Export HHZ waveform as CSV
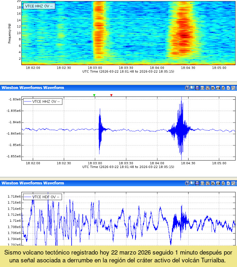The width and height of the screenshot is (237, 267). [202, 88]
